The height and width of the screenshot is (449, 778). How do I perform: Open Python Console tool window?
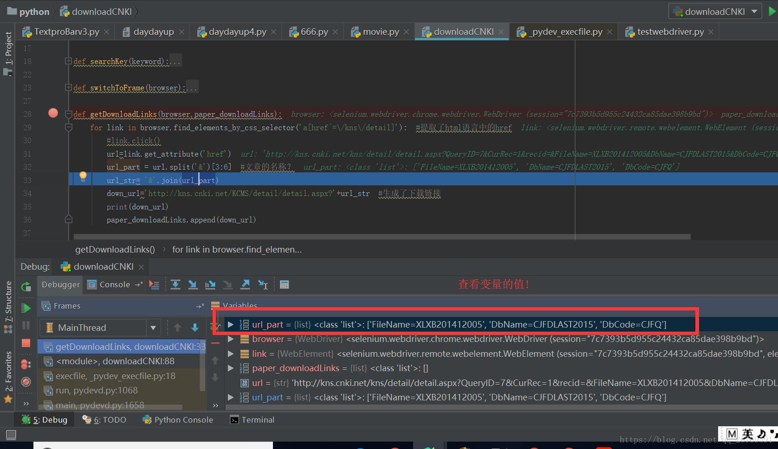click(178, 420)
